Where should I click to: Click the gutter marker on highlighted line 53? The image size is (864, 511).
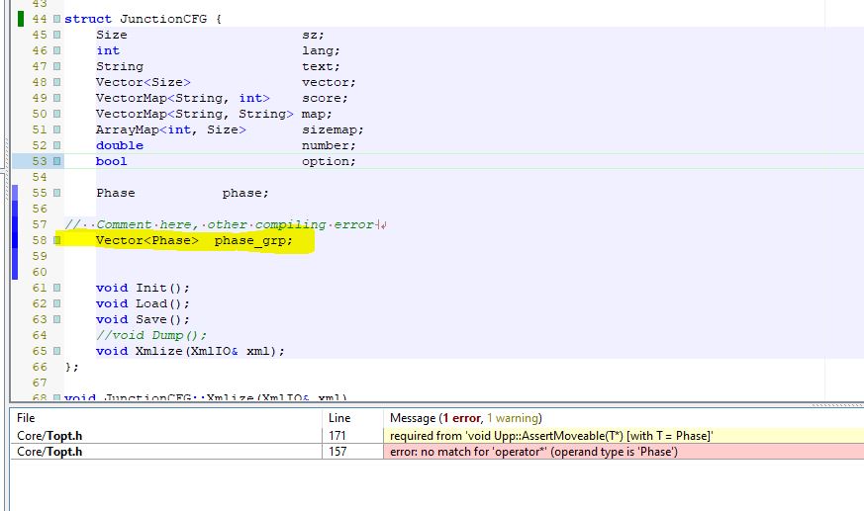coord(56,161)
